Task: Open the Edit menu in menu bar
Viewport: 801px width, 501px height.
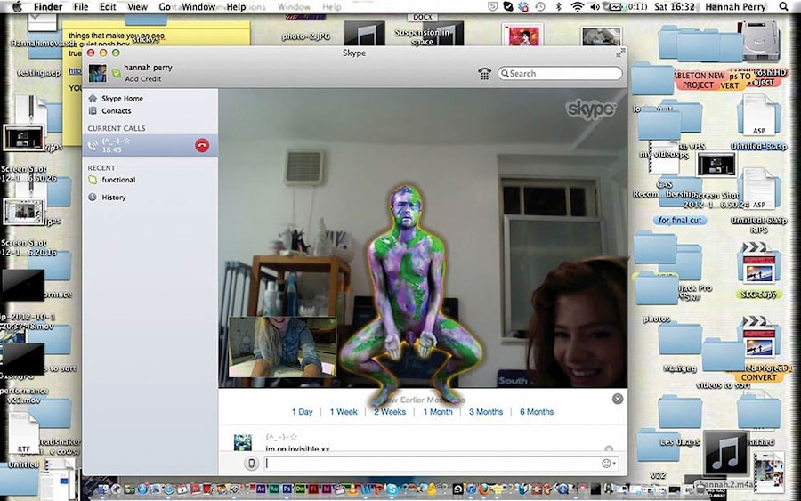Action: point(108,7)
